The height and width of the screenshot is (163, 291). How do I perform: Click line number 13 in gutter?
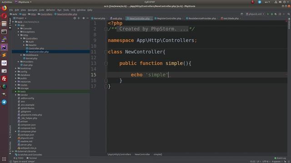[94, 63]
